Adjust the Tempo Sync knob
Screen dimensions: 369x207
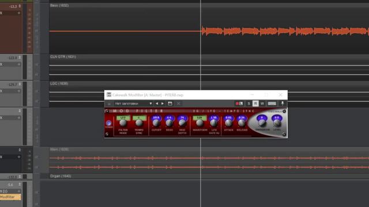pos(139,123)
